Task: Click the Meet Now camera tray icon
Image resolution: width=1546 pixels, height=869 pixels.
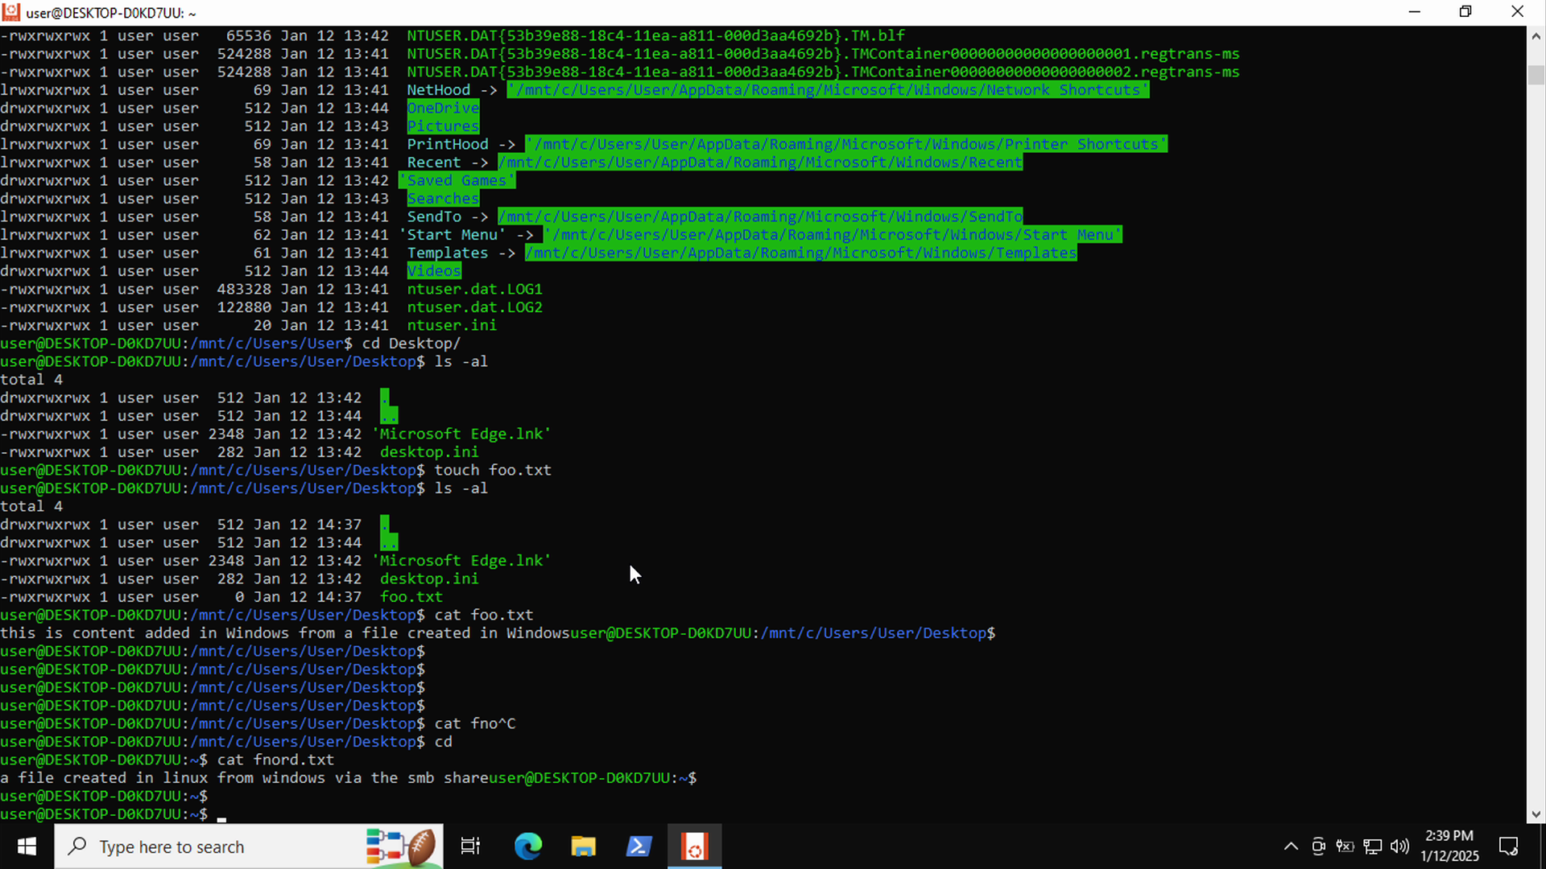Action: [x=1318, y=846]
